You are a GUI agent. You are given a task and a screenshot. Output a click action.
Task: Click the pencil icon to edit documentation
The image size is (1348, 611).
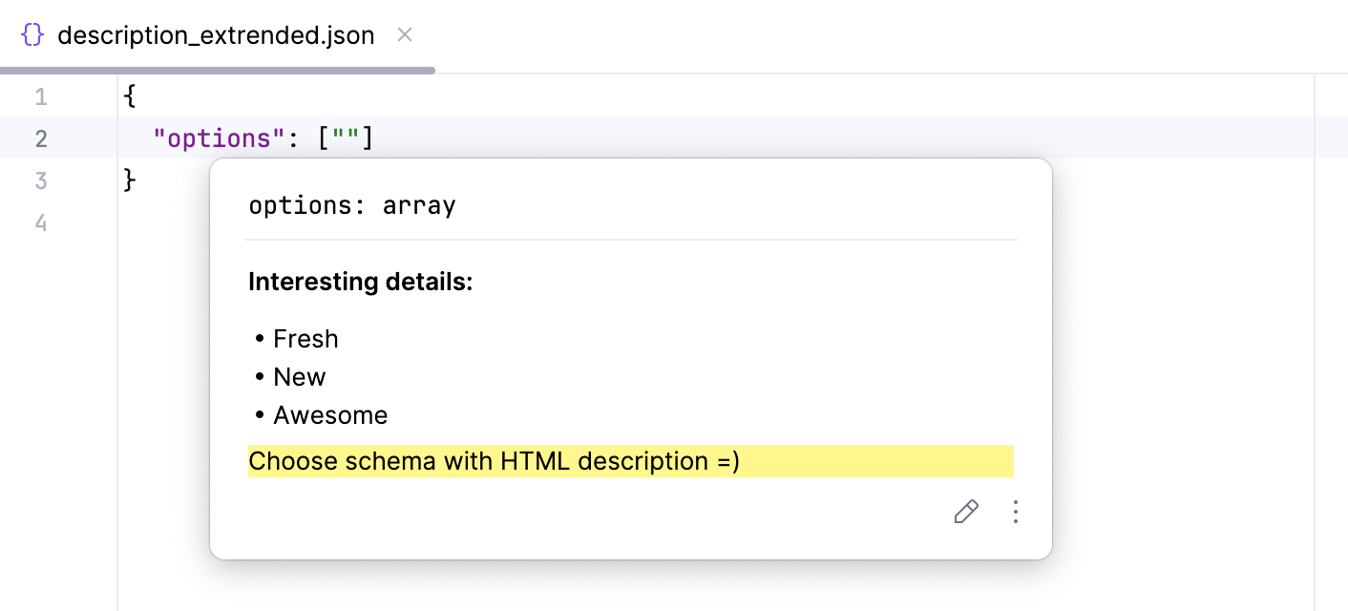(965, 513)
